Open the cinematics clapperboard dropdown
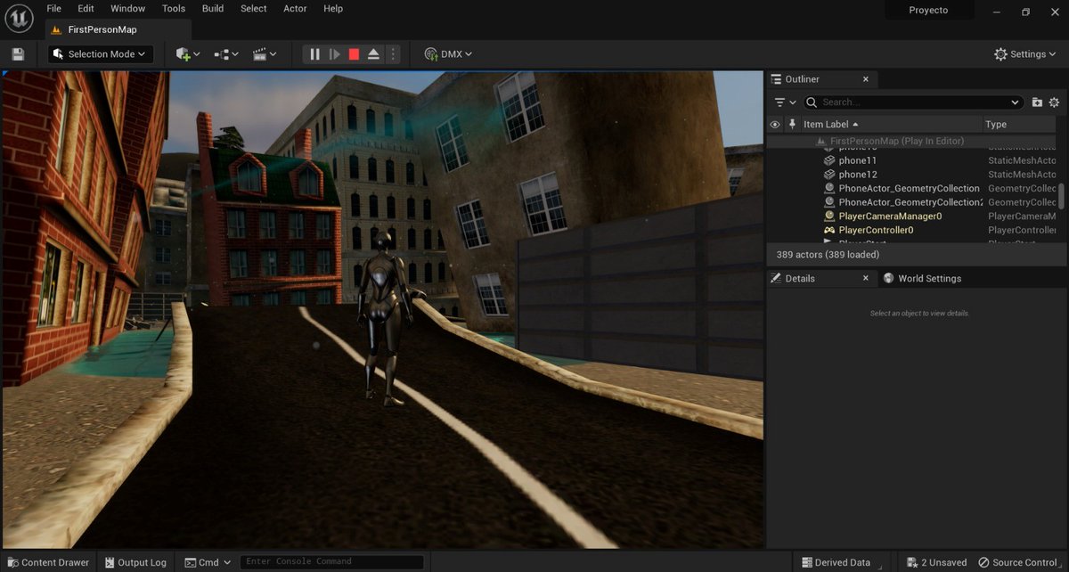Image resolution: width=1069 pixels, height=572 pixels. (265, 54)
